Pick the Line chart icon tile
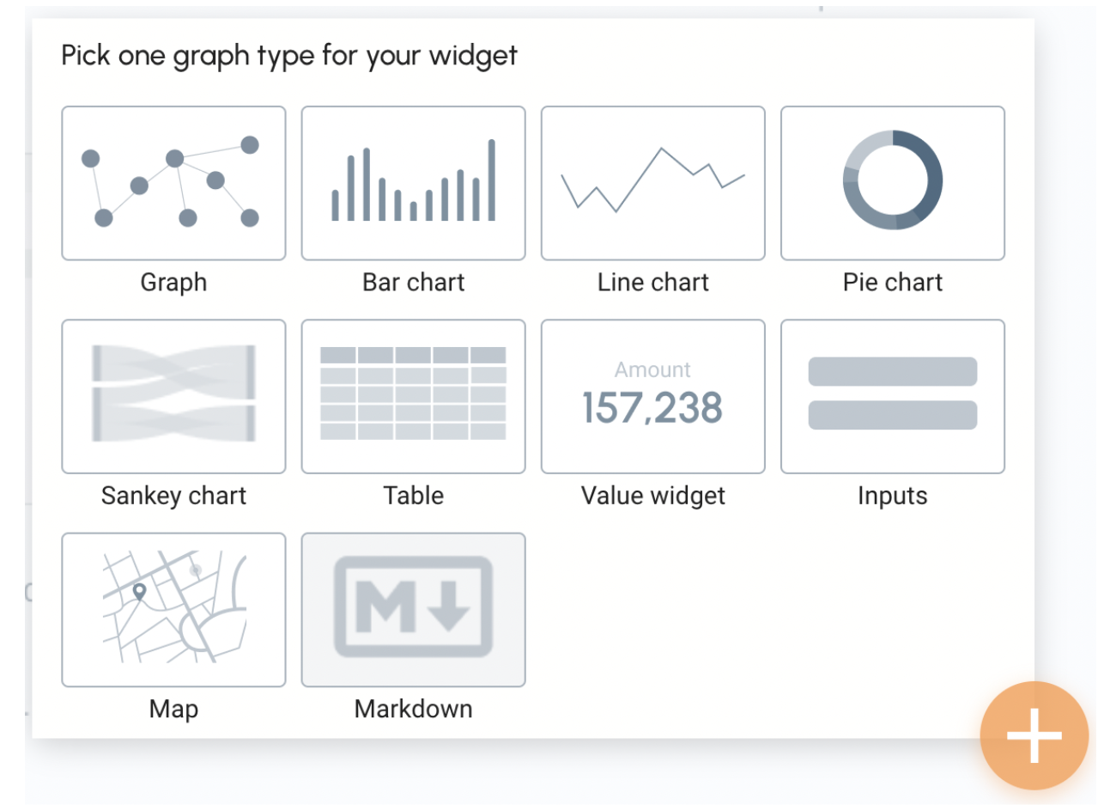 pos(652,183)
